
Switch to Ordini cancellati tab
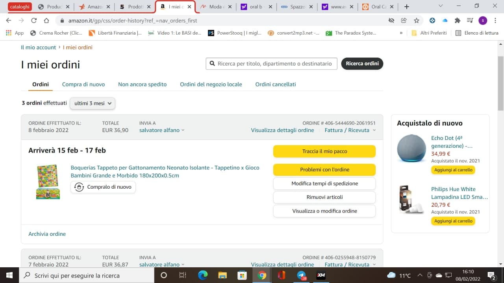275,84
